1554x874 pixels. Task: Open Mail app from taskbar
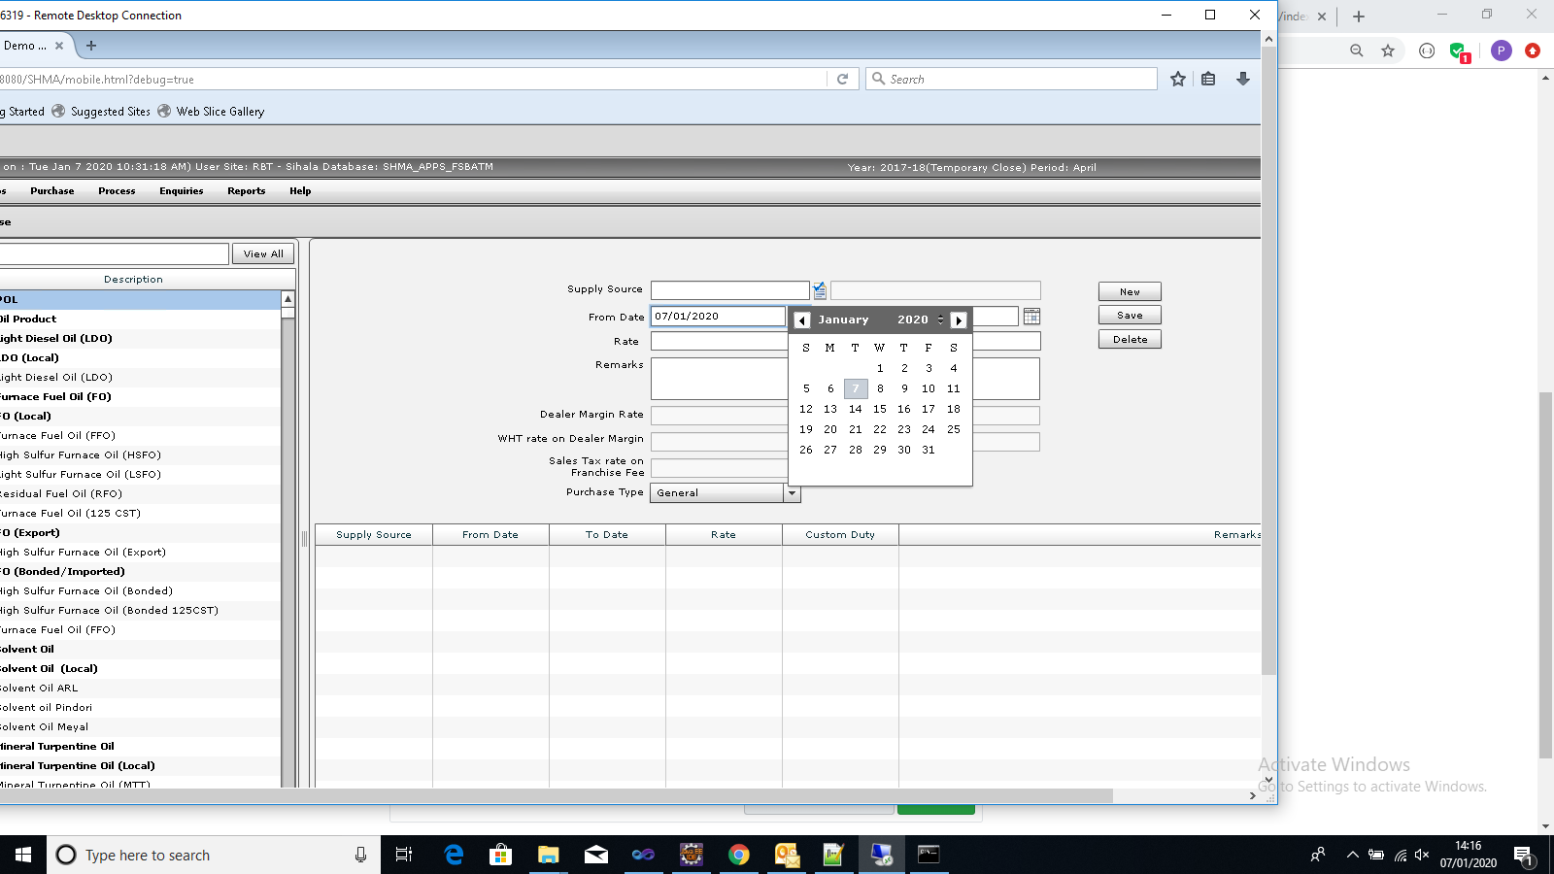[595, 855]
